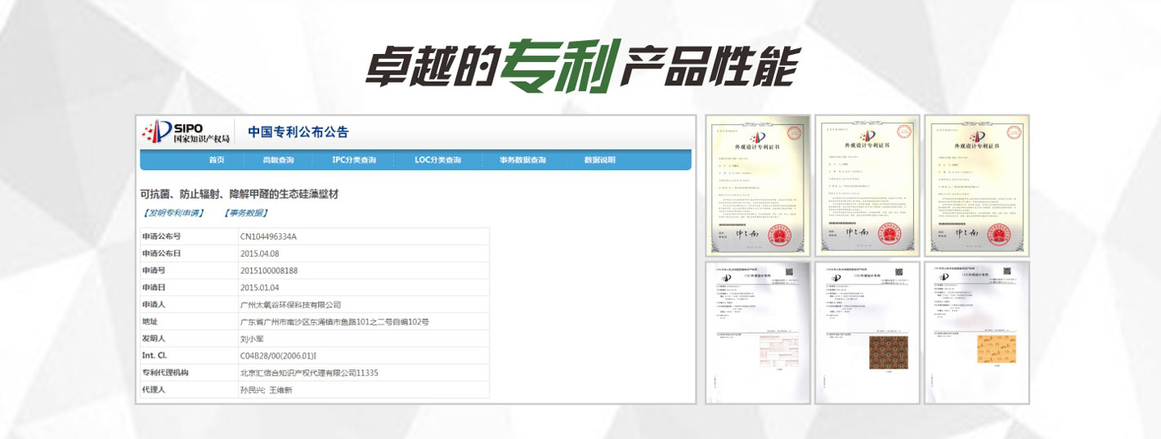1161x439 pixels.
Task: Click the SIPO logo
Action: [186, 132]
